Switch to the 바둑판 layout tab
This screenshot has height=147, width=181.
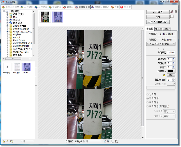[167, 29]
